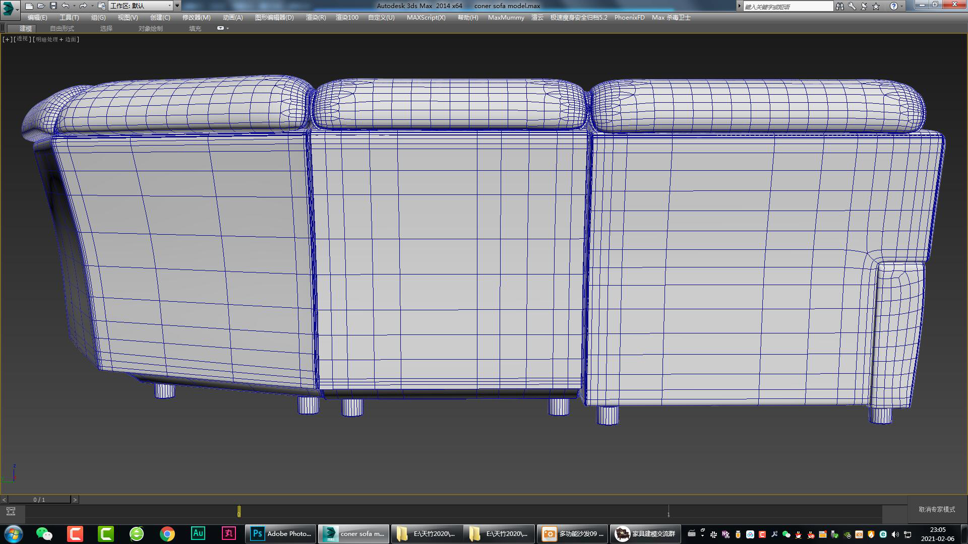Screen dimensions: 968x544
Task: Open the help question mark icon
Action: pos(893,6)
